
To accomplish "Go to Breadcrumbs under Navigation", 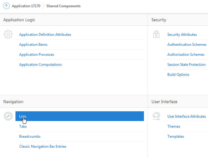I will (x=30, y=136).
